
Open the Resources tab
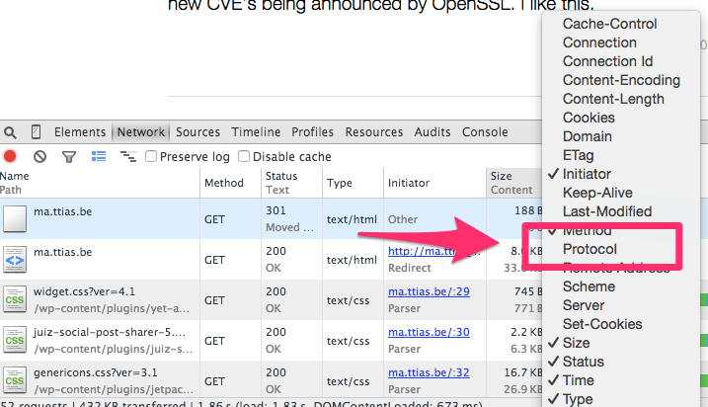(x=374, y=132)
